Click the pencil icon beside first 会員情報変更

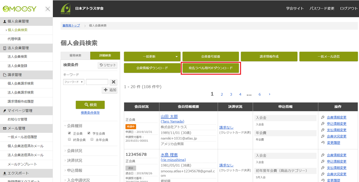click(x=323, y=117)
